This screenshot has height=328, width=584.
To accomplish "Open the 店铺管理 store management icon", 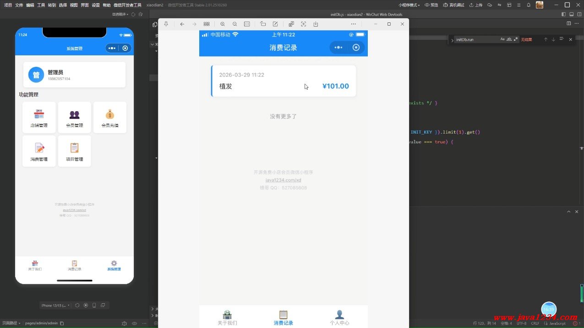I will [x=39, y=117].
